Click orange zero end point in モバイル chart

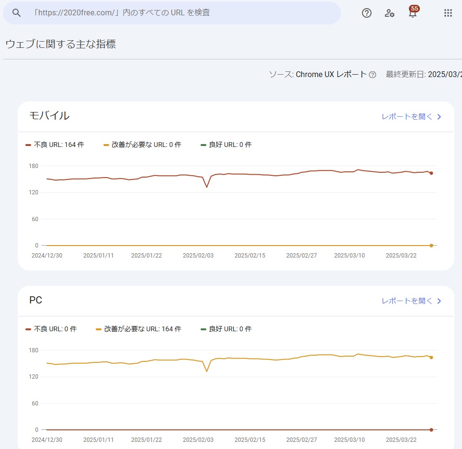pyautogui.click(x=431, y=246)
